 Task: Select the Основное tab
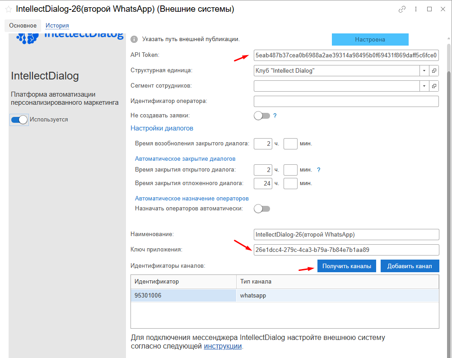point(23,26)
